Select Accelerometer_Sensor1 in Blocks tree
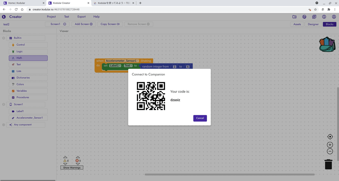The image size is (339, 181). pos(28,118)
